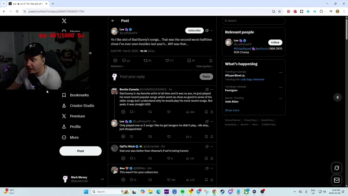The height and width of the screenshot is (196, 348).
Task: View analytics 464 on Benito's reply
Action: coord(190,112)
